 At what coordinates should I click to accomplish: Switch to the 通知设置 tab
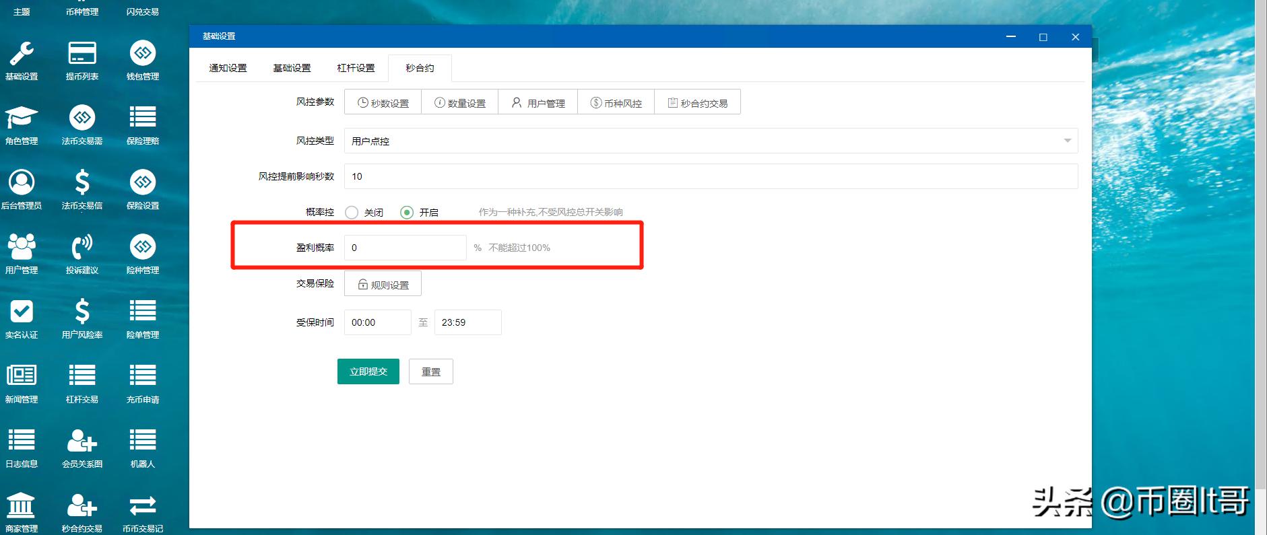[x=228, y=68]
